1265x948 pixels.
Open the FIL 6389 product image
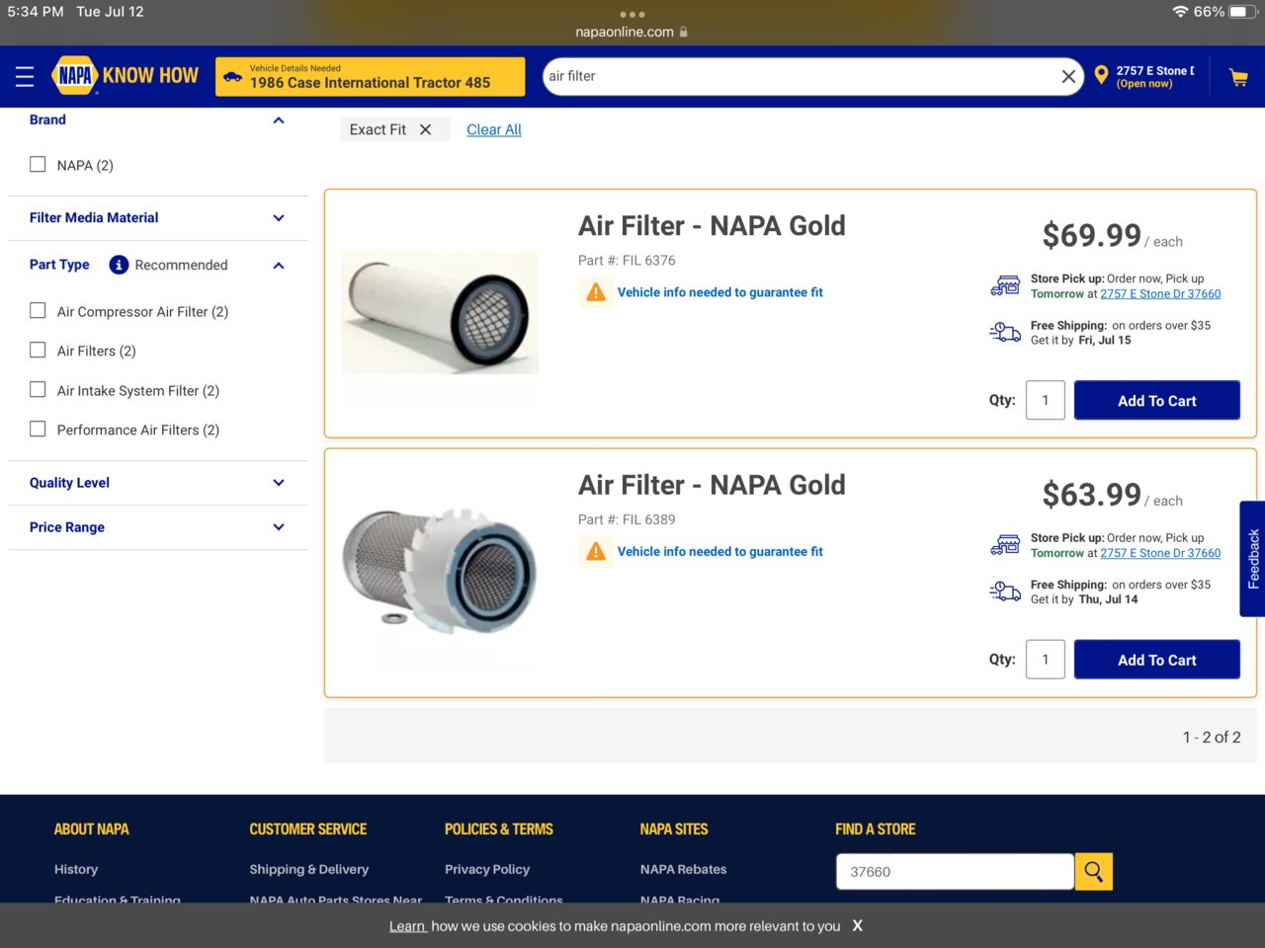point(440,570)
